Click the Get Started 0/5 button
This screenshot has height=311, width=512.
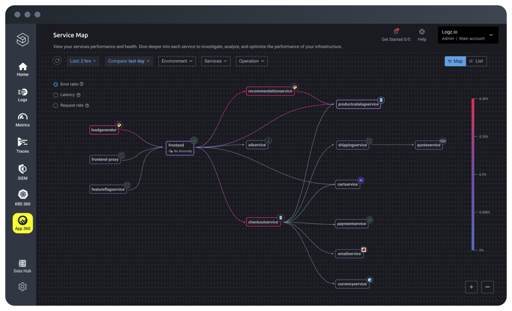click(x=396, y=35)
